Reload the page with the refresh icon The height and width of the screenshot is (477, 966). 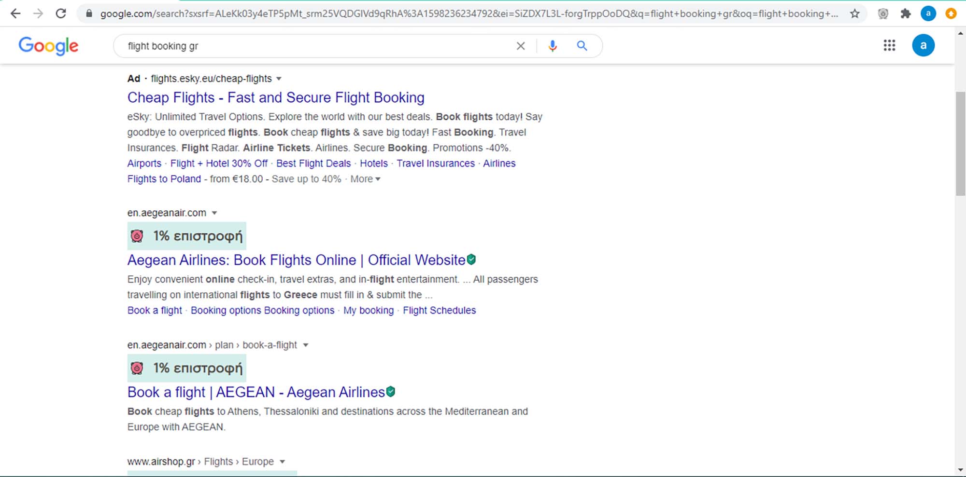point(61,14)
